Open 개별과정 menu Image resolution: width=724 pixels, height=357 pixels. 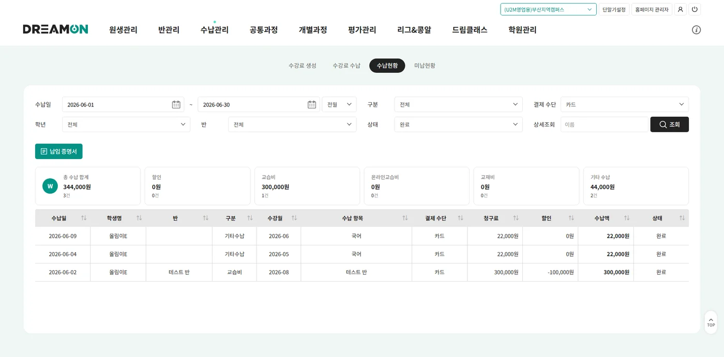point(313,30)
